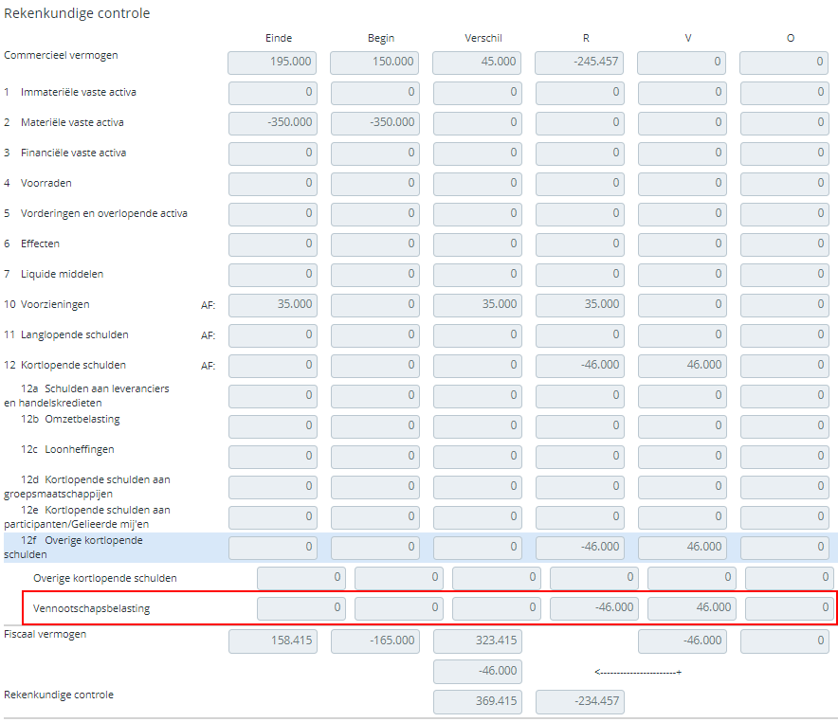Viewport: 838px width, 722px height.
Task: Select Voorzieningen R column field
Action: (580, 305)
